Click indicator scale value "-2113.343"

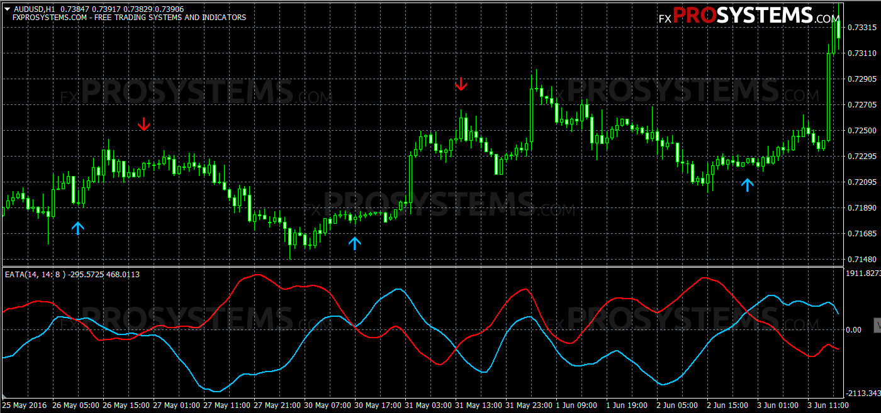pyautogui.click(x=863, y=394)
